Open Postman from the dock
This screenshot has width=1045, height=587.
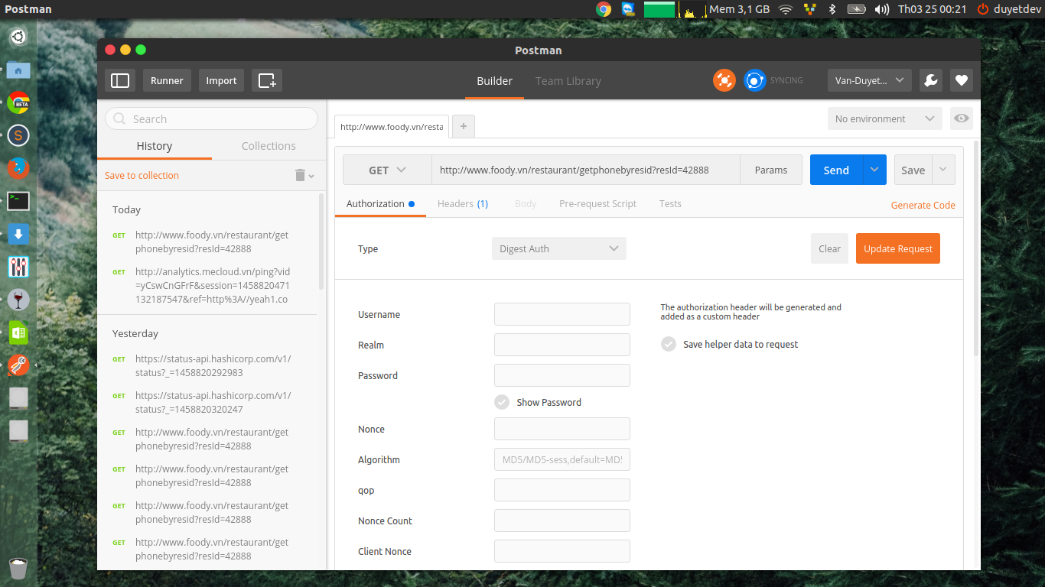[x=18, y=365]
